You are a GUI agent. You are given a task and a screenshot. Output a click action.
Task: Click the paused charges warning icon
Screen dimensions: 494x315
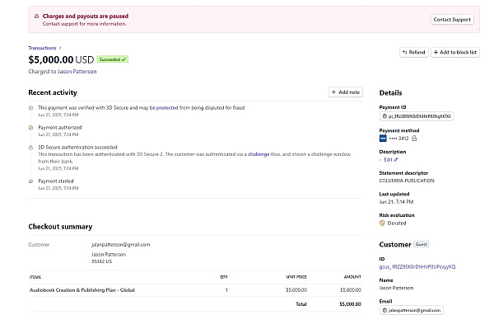[x=36, y=16]
